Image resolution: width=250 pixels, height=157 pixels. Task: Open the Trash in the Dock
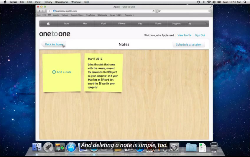[214, 147]
